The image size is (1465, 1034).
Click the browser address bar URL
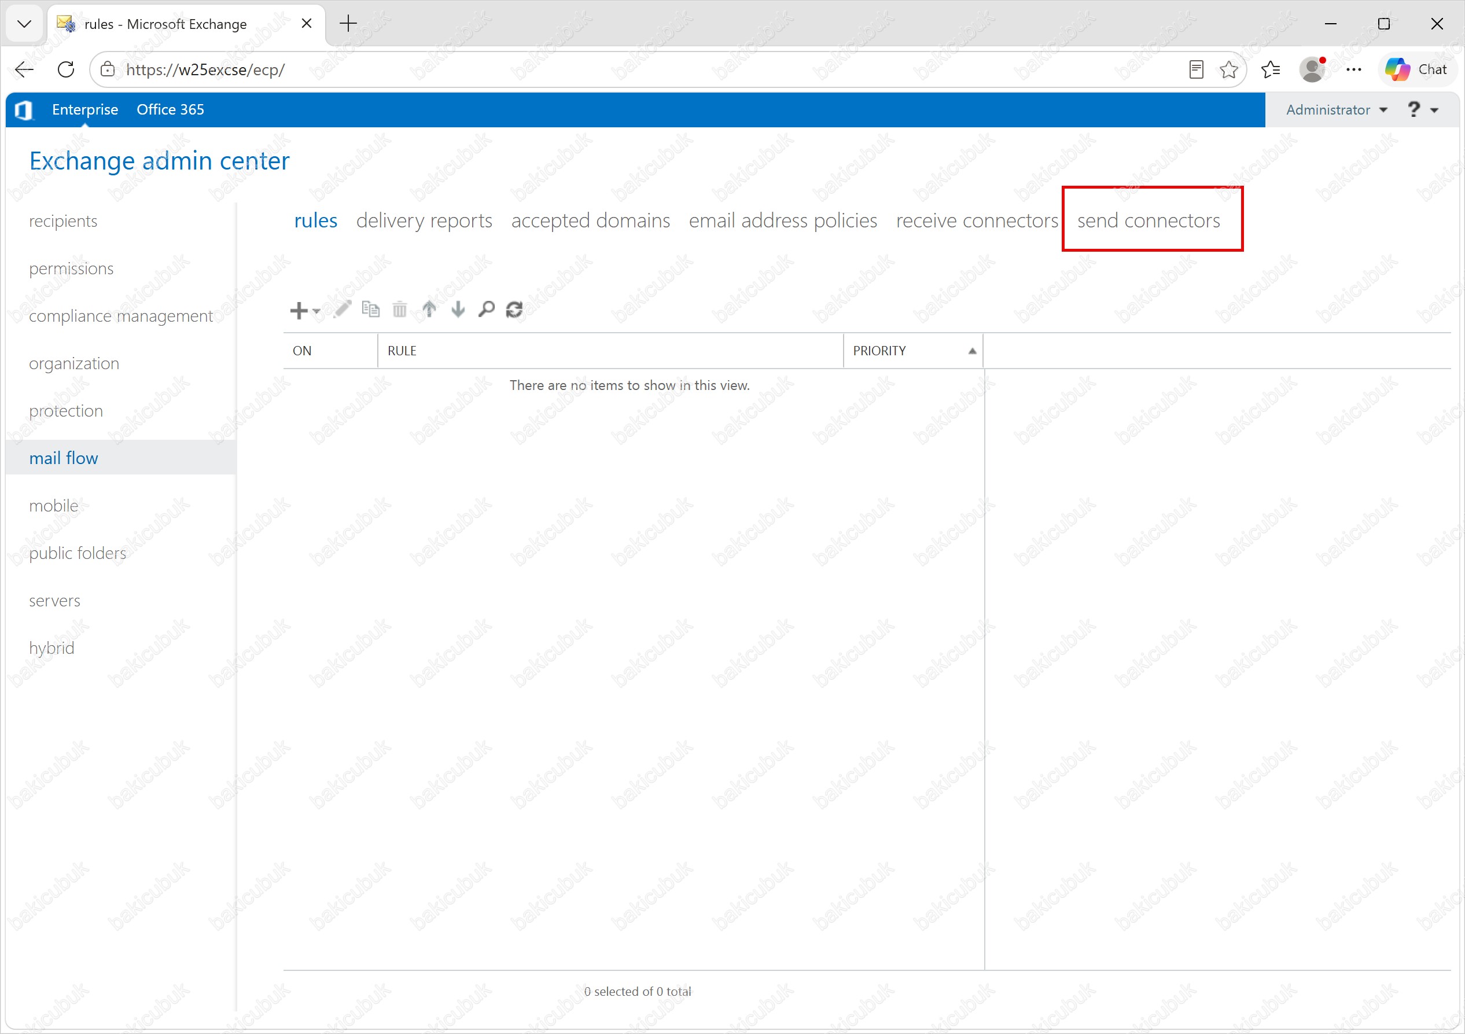(x=205, y=69)
